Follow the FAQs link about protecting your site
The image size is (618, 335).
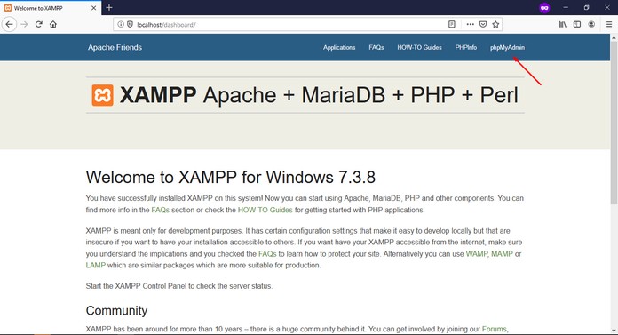[267, 254]
